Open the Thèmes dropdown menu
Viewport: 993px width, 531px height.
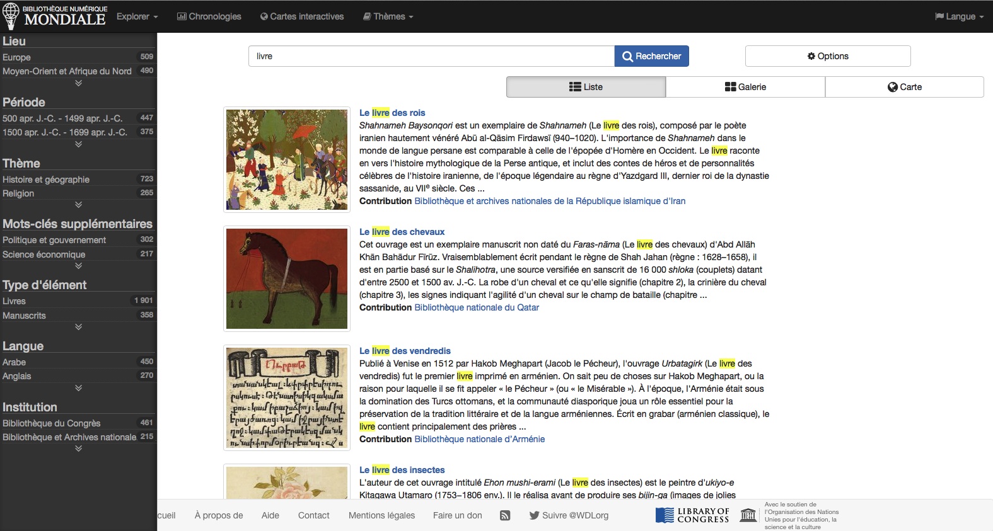[x=388, y=16]
